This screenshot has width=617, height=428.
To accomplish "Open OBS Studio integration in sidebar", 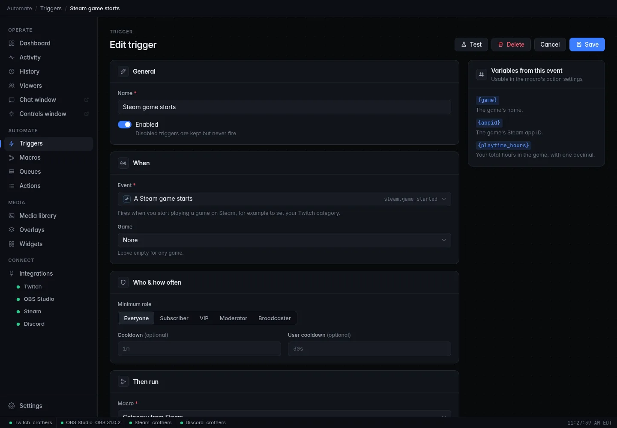I will (39, 299).
